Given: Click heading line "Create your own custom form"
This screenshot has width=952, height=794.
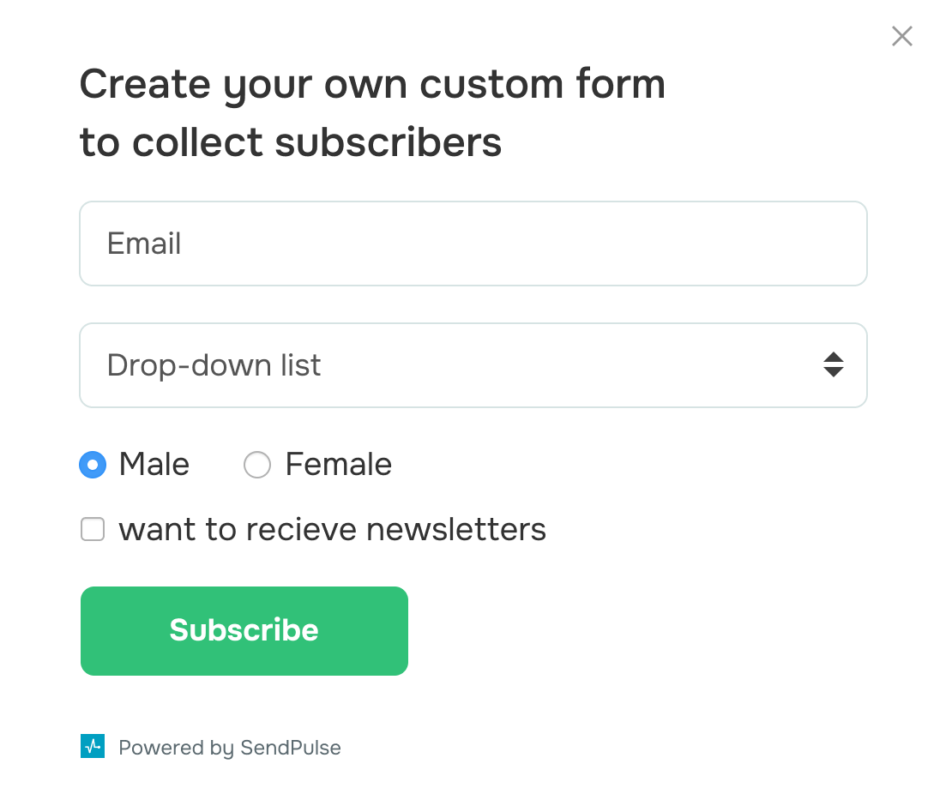Looking at the screenshot, I should click(372, 84).
